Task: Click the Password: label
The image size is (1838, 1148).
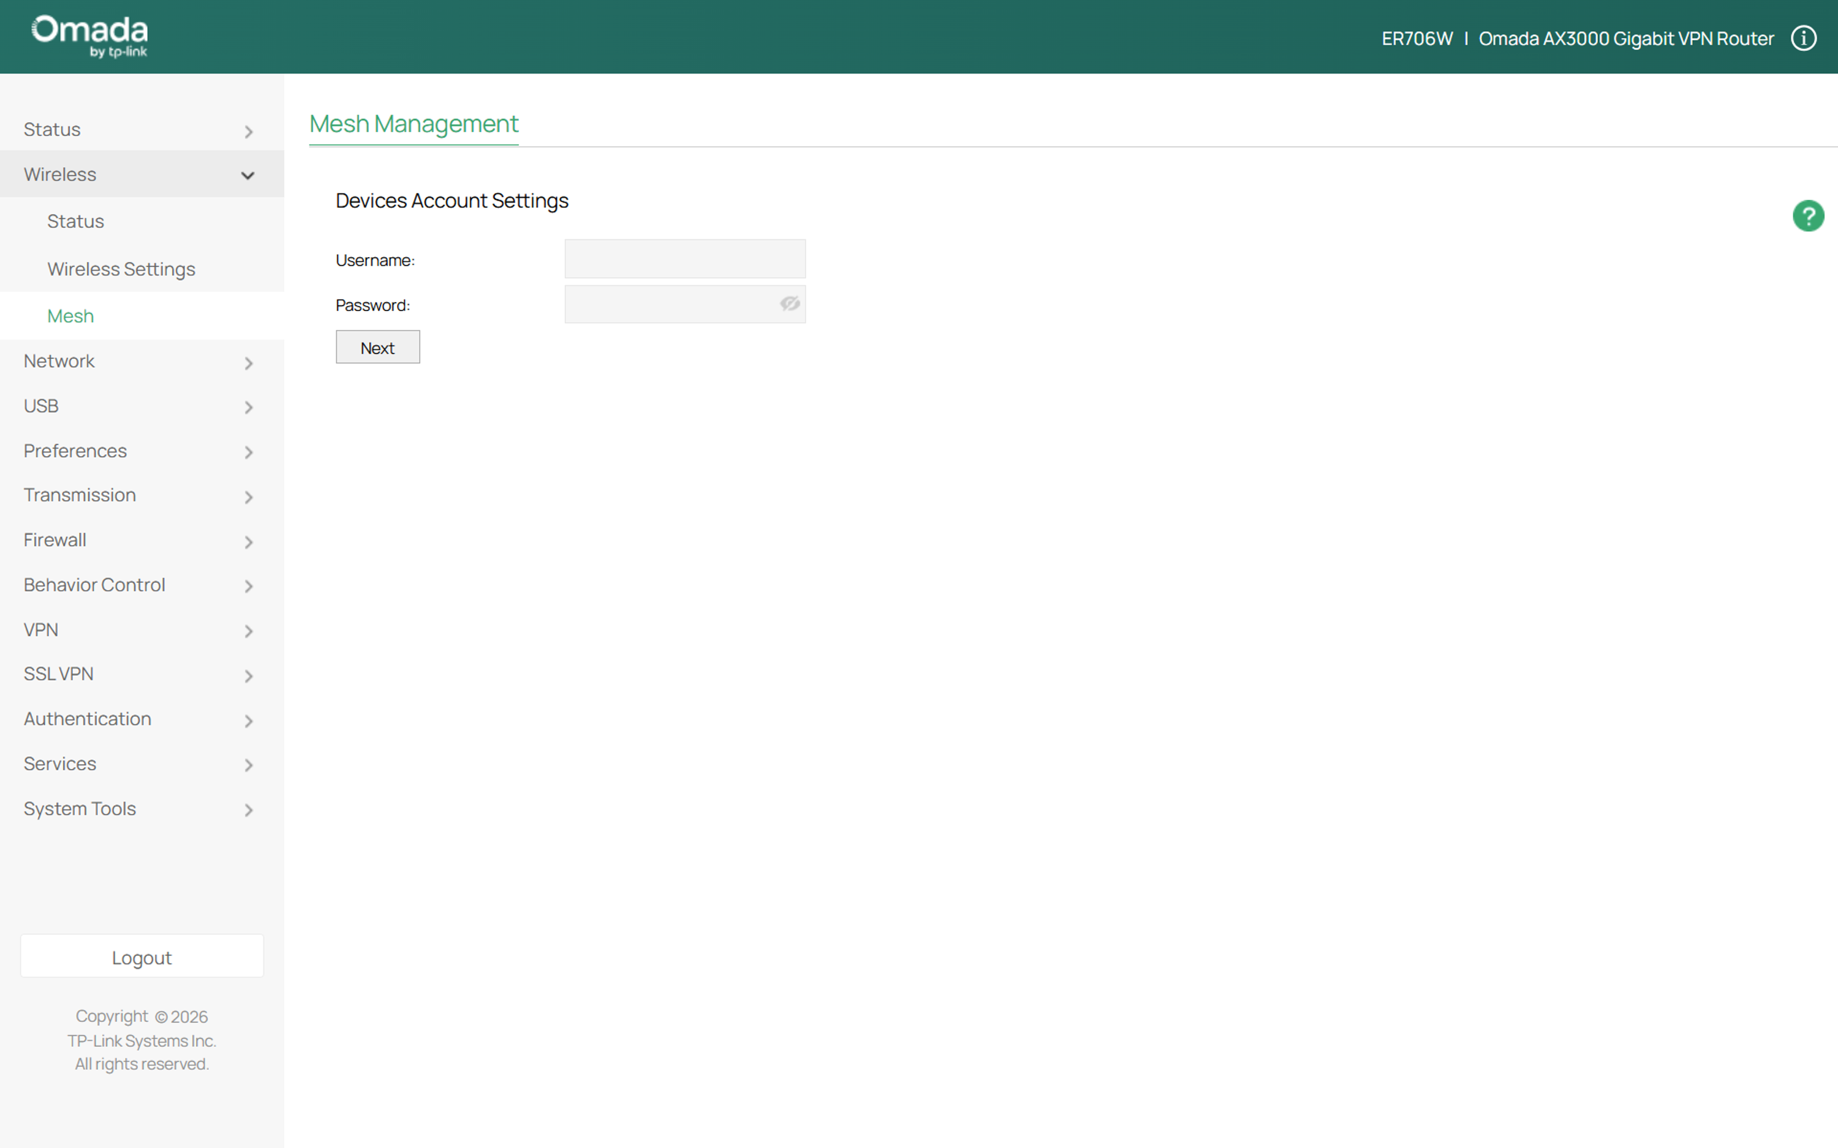Action: pyautogui.click(x=373, y=306)
